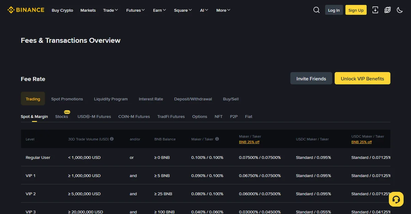Viewport: 411px width, 214px height.
Task: Expand the Futures dropdown menu
Action: point(136,10)
